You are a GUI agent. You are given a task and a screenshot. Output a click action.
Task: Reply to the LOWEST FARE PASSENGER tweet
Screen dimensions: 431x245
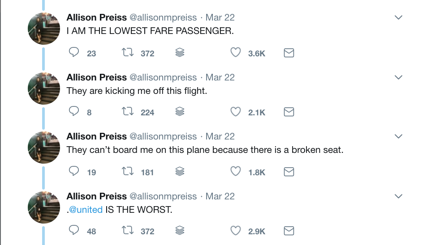coord(73,52)
